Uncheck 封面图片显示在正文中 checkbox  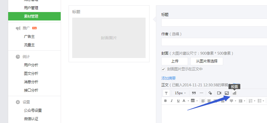(163, 69)
